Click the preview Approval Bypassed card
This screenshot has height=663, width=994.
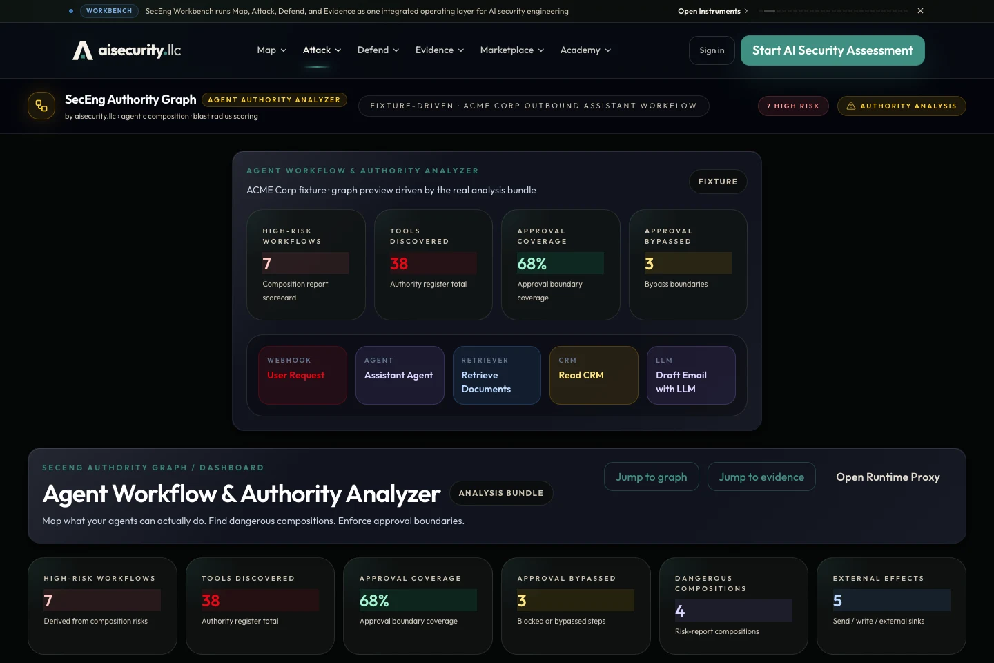(x=688, y=265)
